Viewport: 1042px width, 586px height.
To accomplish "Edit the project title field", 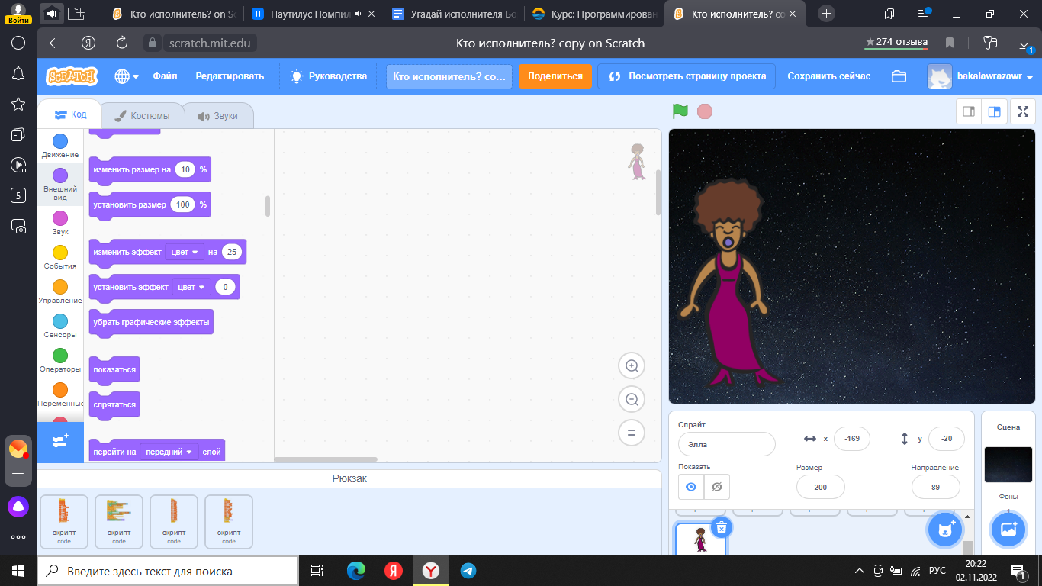I will 449,76.
